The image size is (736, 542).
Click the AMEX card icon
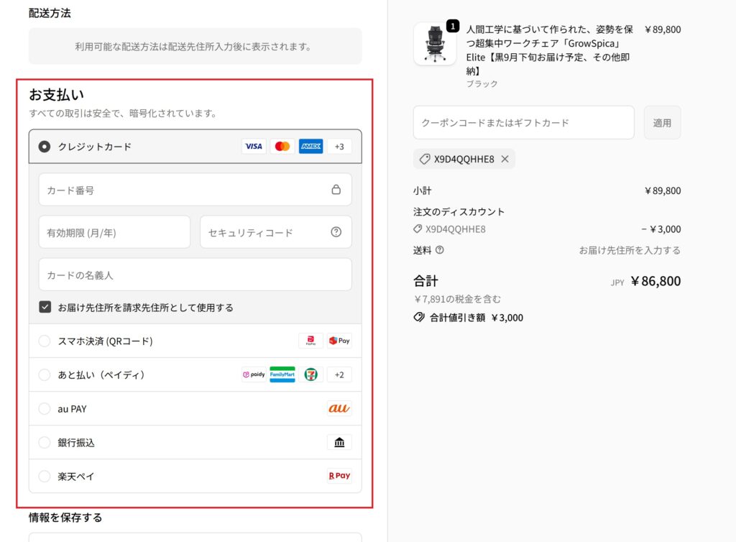coord(310,147)
